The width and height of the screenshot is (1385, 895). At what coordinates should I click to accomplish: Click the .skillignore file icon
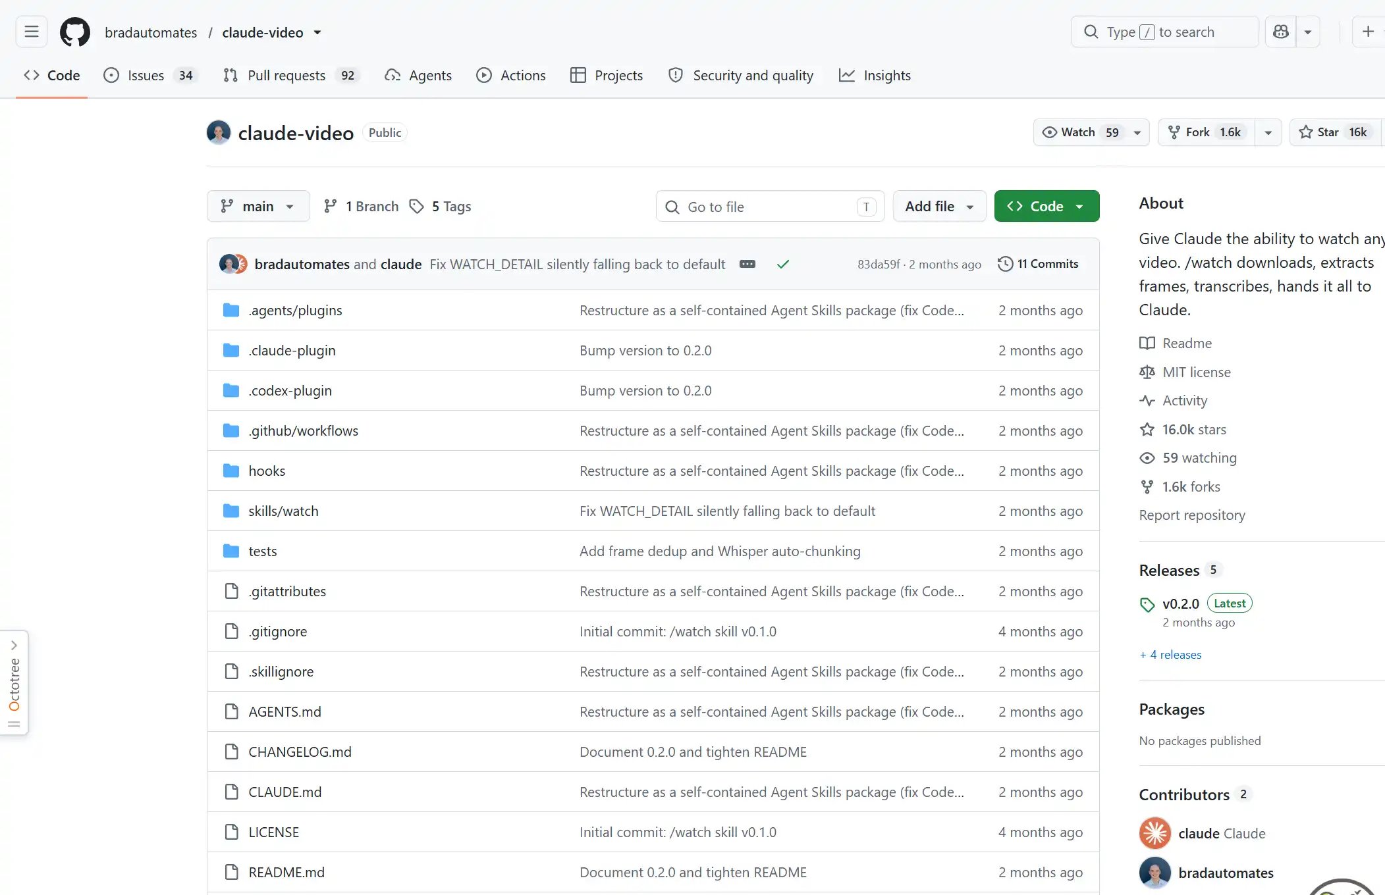(x=231, y=671)
